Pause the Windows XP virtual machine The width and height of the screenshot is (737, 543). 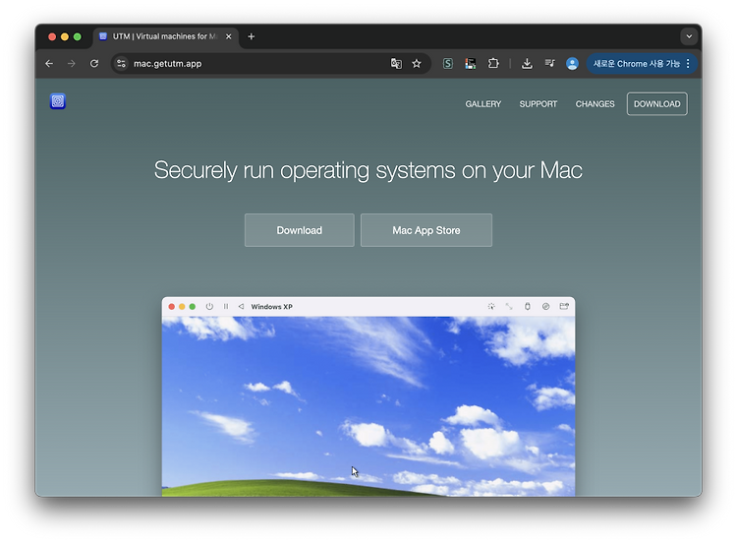coord(226,306)
